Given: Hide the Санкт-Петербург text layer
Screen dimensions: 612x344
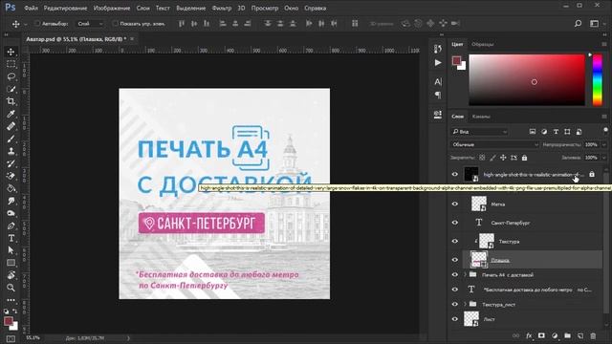Looking at the screenshot, I should [x=455, y=223].
